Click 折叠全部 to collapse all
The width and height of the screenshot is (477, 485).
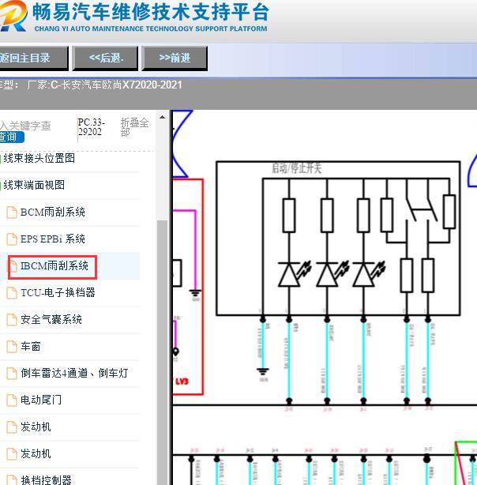click(x=134, y=127)
